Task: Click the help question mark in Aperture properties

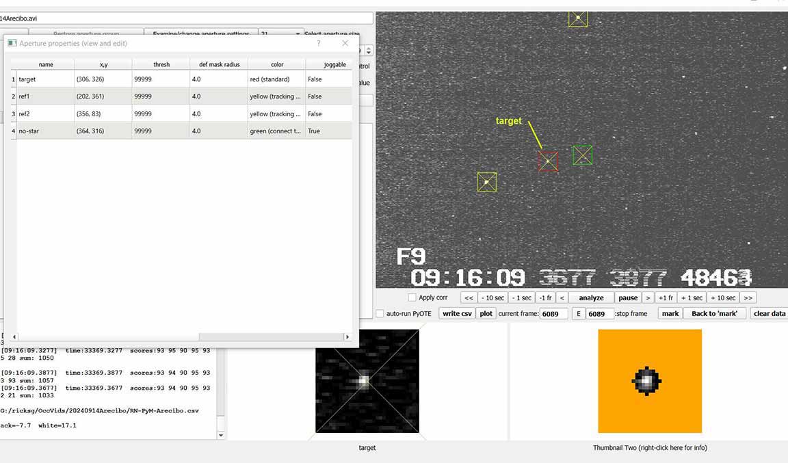Action: point(319,43)
